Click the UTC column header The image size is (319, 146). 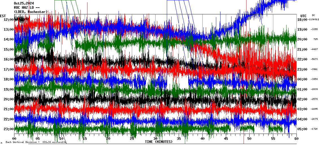click(303, 16)
